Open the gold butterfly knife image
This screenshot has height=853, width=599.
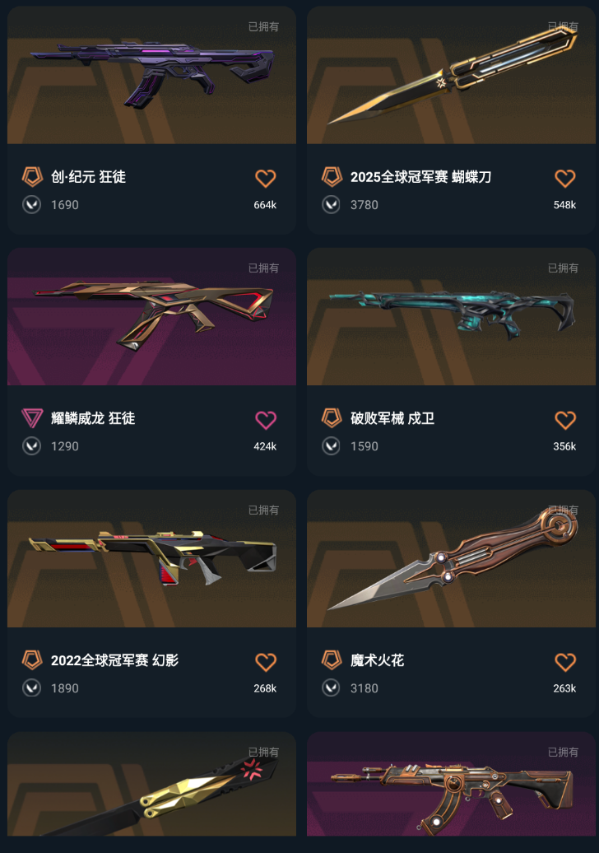point(451,75)
